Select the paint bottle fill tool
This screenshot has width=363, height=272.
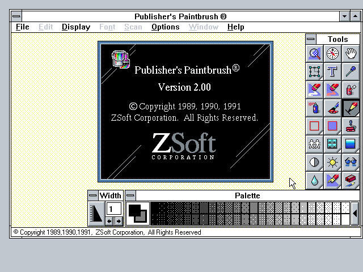click(x=351, y=90)
